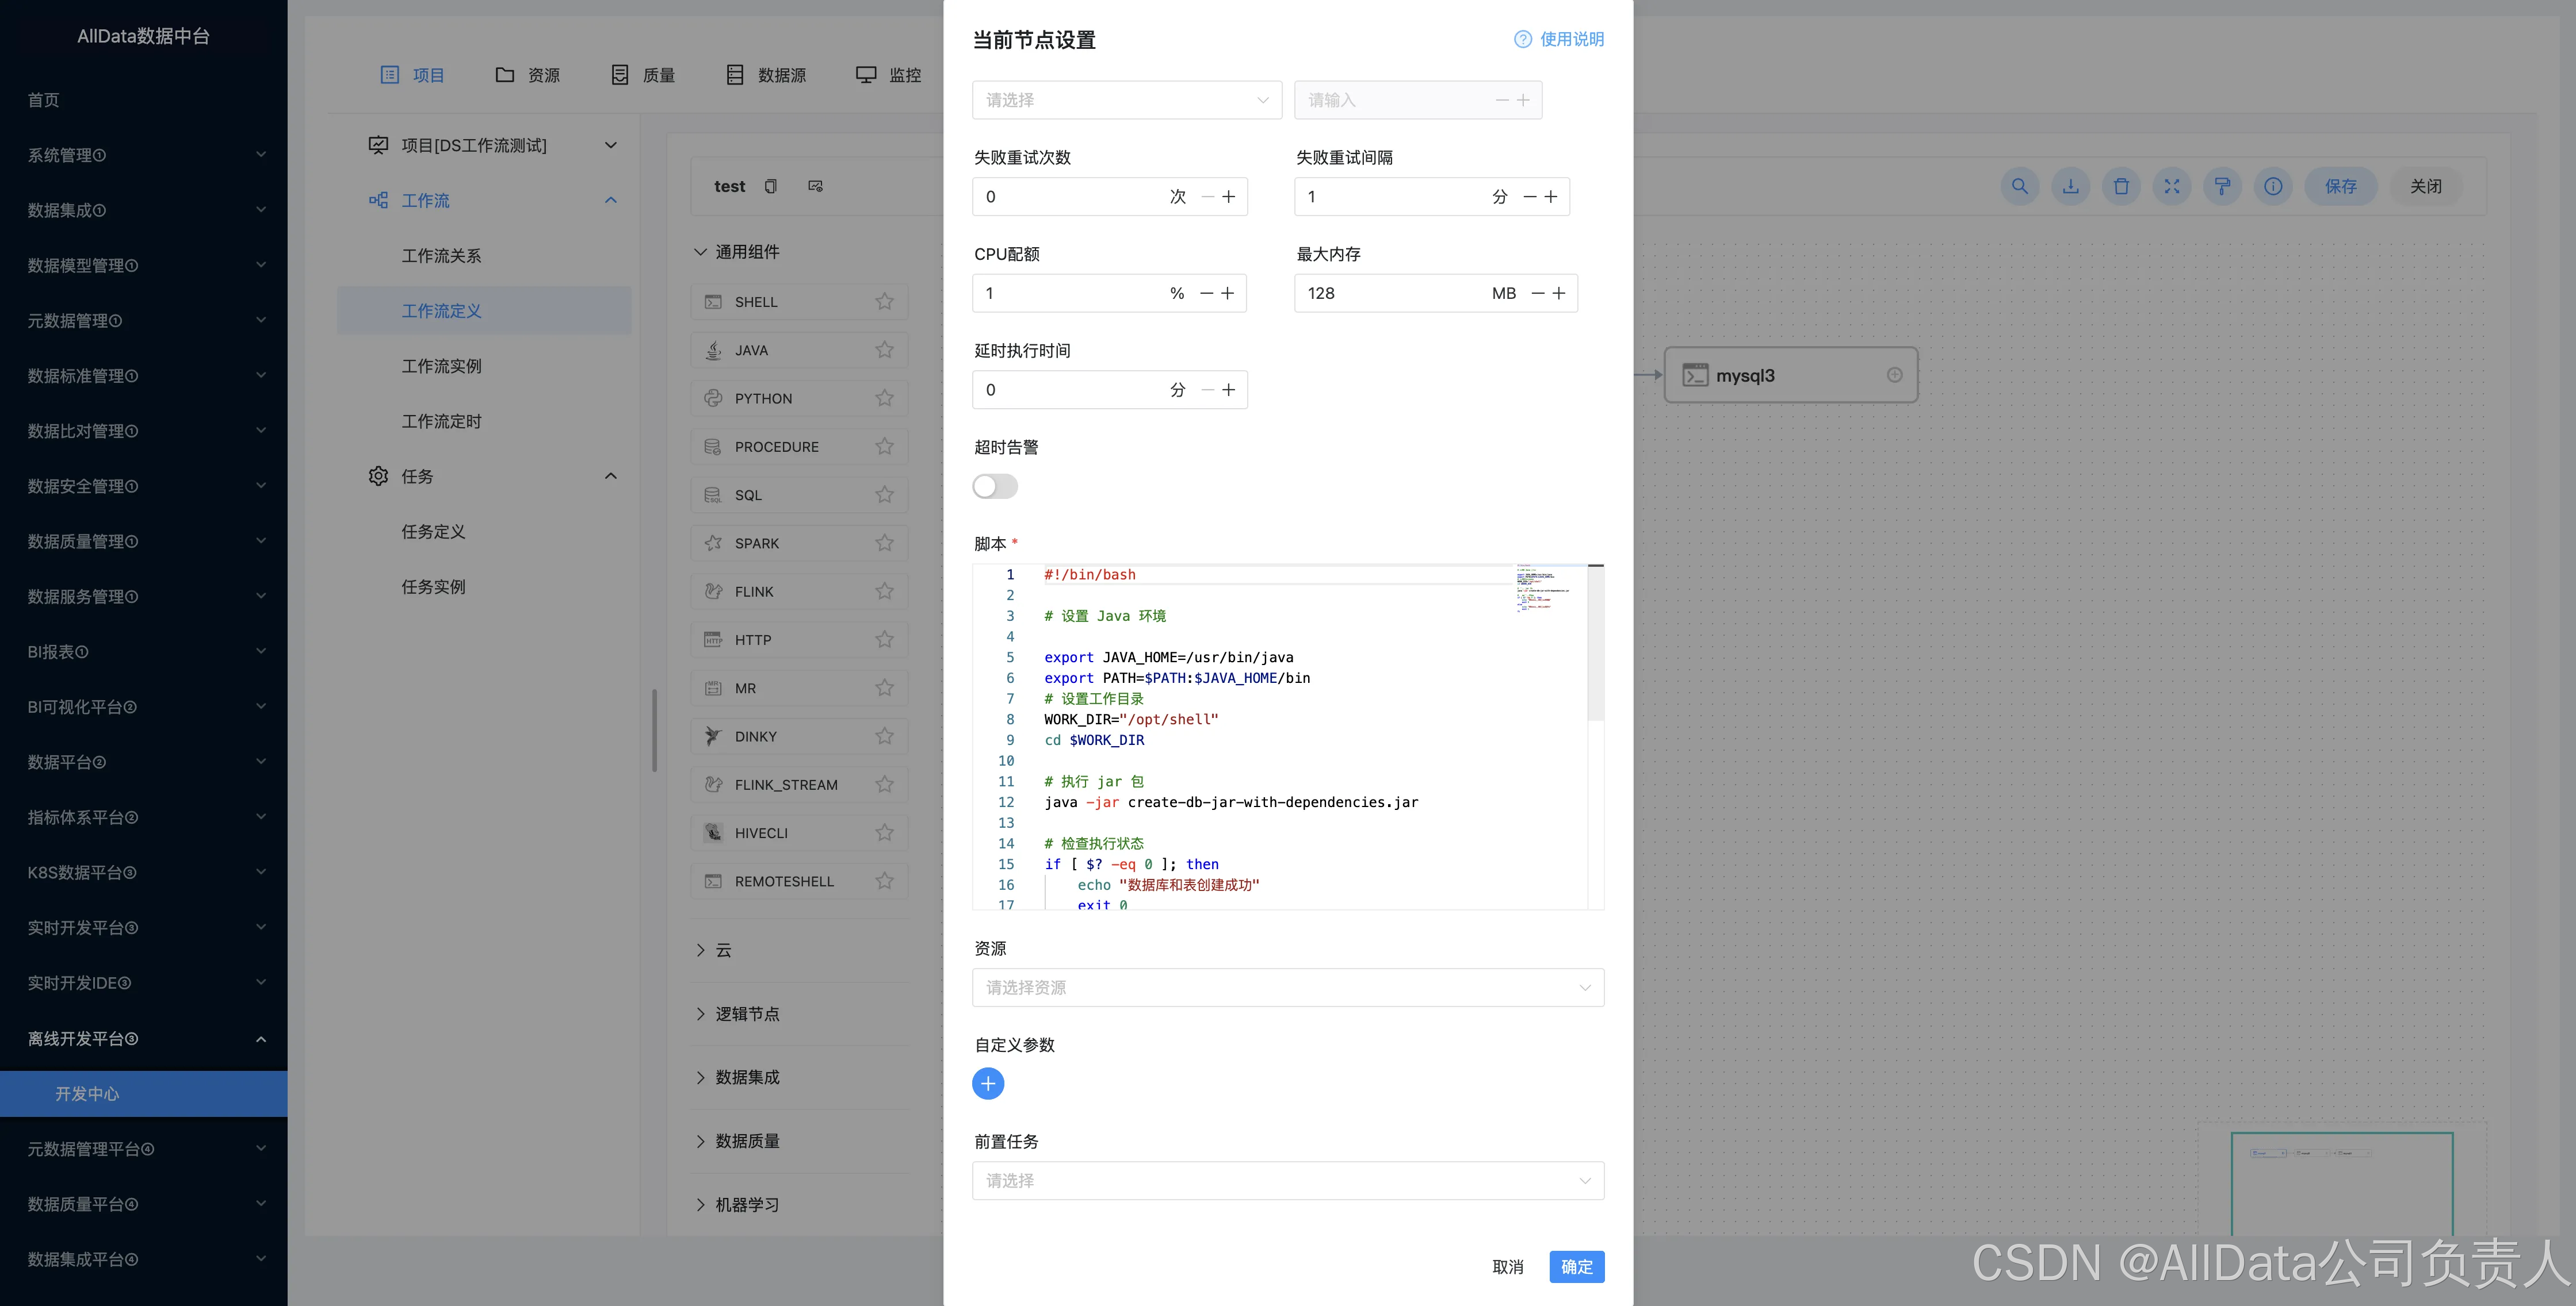Screen dimensions: 2576x1306
Task: Select the HTTP component icon
Action: (x=713, y=640)
